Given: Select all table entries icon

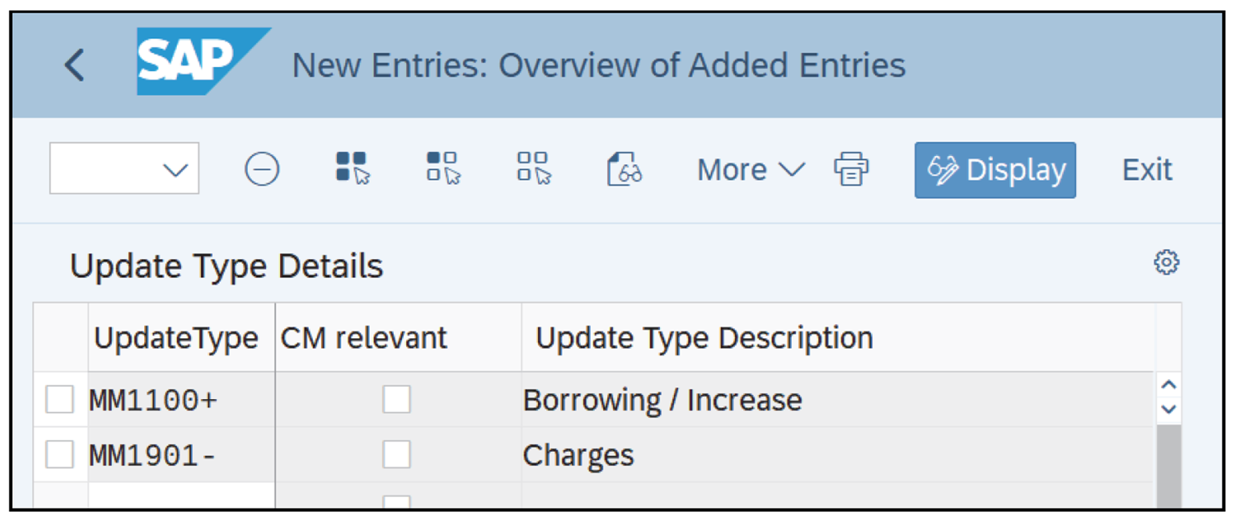Looking at the screenshot, I should coord(350,169).
